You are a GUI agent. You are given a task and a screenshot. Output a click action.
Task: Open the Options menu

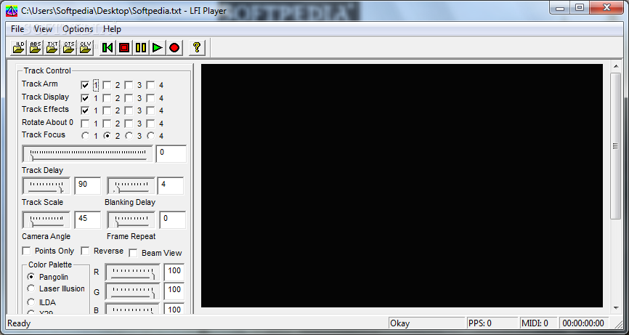point(78,29)
